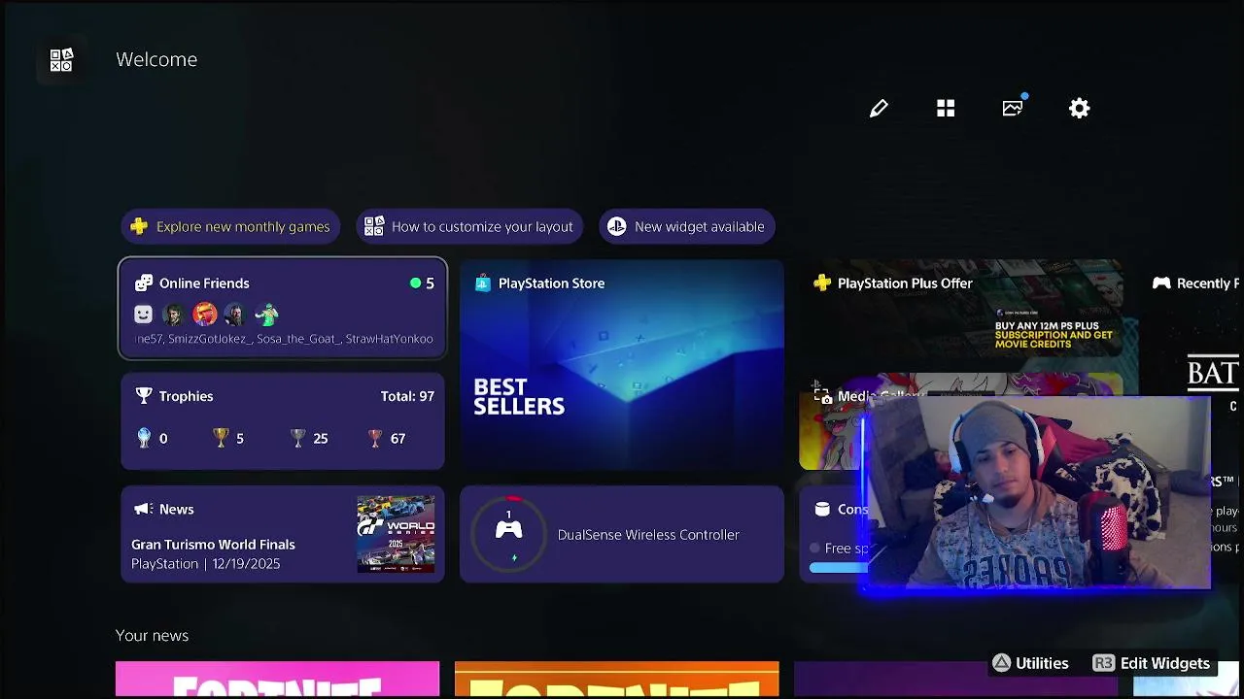Click the Gran Turismo World Series thumbnail
The width and height of the screenshot is (1244, 699).
(x=396, y=534)
